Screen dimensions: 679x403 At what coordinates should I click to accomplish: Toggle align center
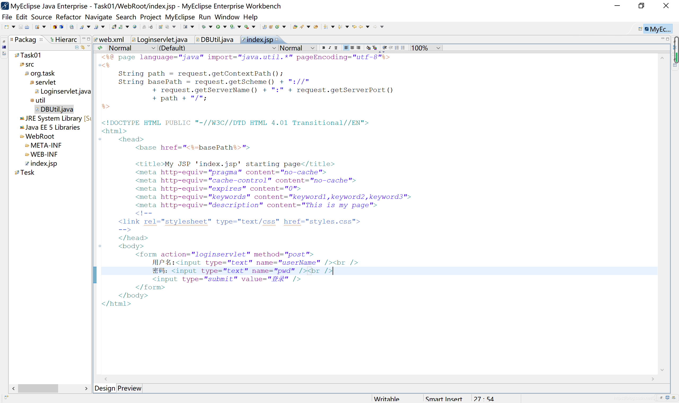coord(352,48)
